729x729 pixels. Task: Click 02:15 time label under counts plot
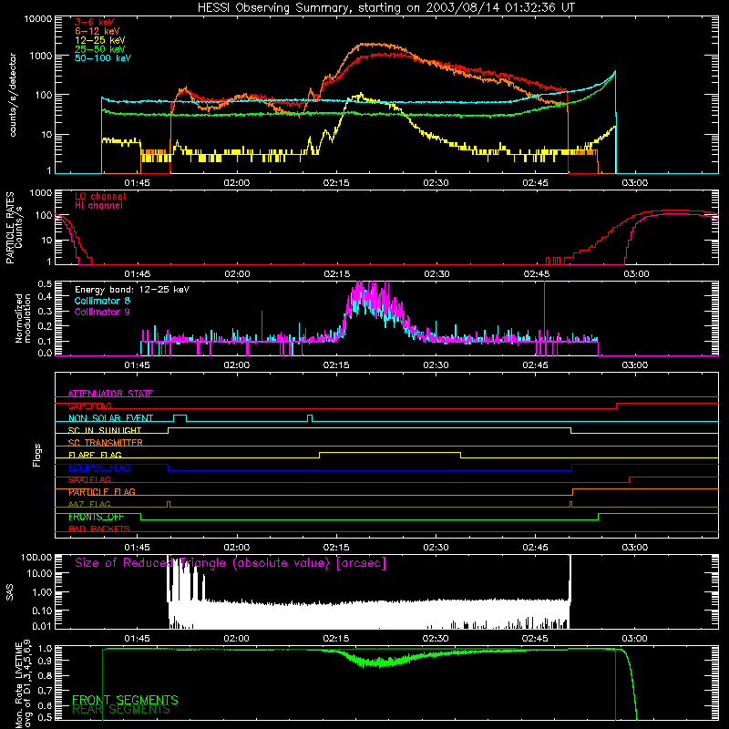tap(335, 183)
